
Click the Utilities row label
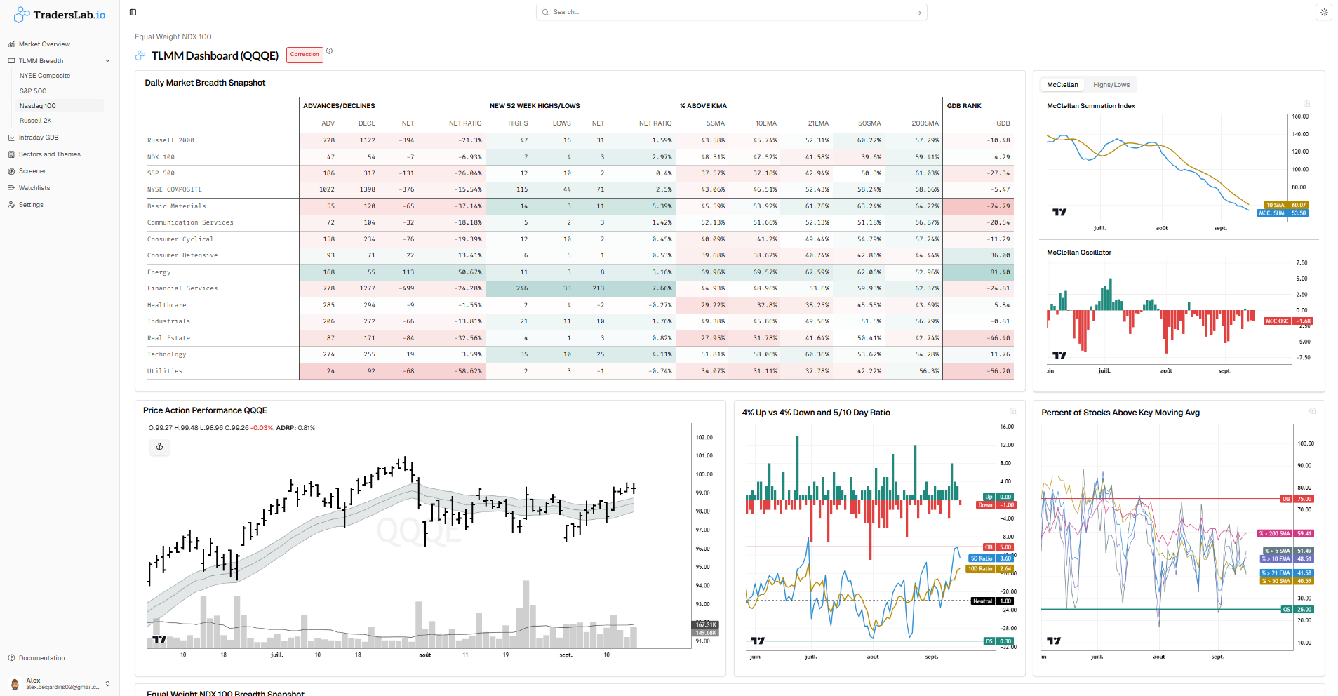165,371
